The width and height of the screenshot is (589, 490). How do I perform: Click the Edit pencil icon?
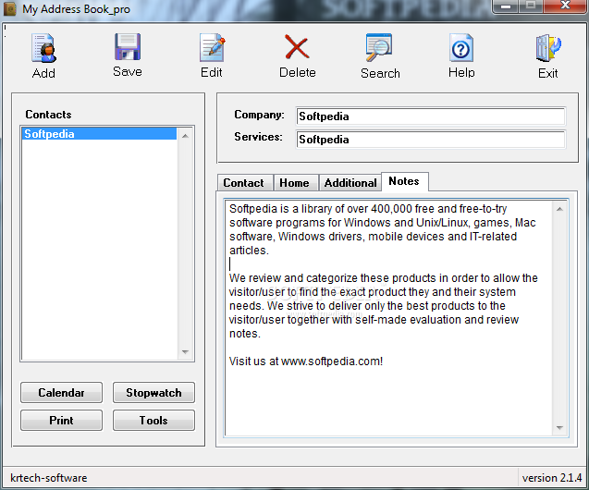[x=213, y=48]
